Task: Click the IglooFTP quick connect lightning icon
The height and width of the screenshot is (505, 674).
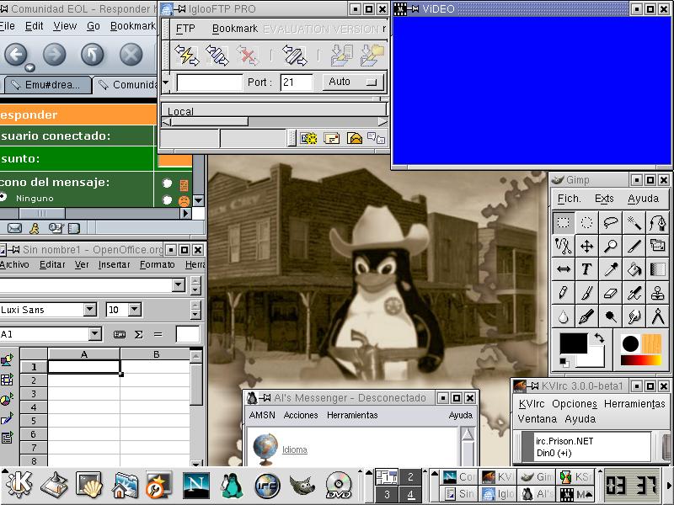Action: point(186,56)
